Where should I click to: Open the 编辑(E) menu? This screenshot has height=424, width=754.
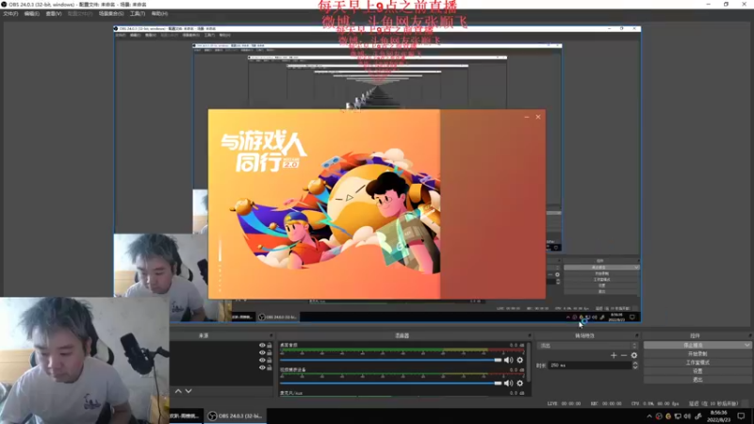click(32, 13)
